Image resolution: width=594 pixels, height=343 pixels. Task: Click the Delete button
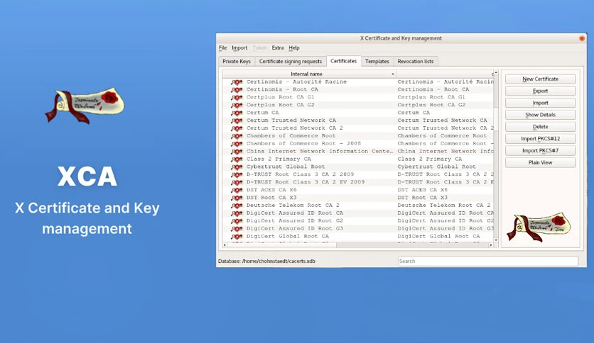[540, 127]
